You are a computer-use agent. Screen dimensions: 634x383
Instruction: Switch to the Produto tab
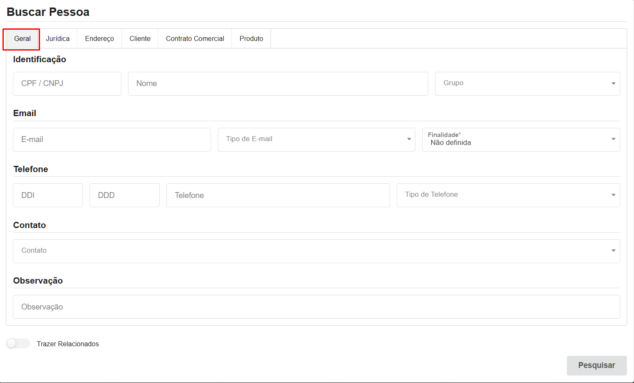(251, 38)
